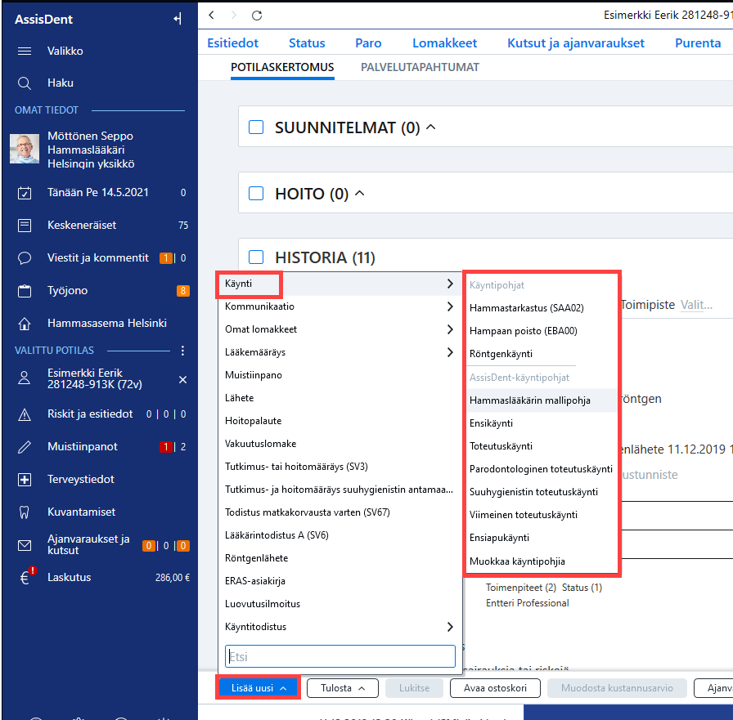
Task: Switch to the Purenta tab
Action: tap(698, 43)
